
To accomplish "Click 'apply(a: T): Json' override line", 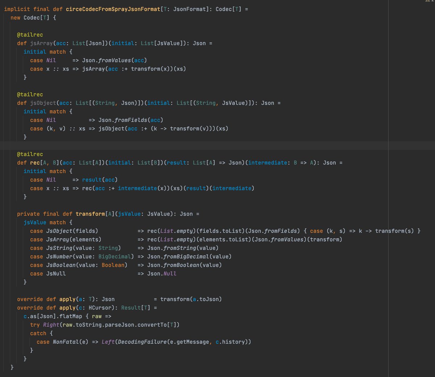I will [x=87, y=299].
